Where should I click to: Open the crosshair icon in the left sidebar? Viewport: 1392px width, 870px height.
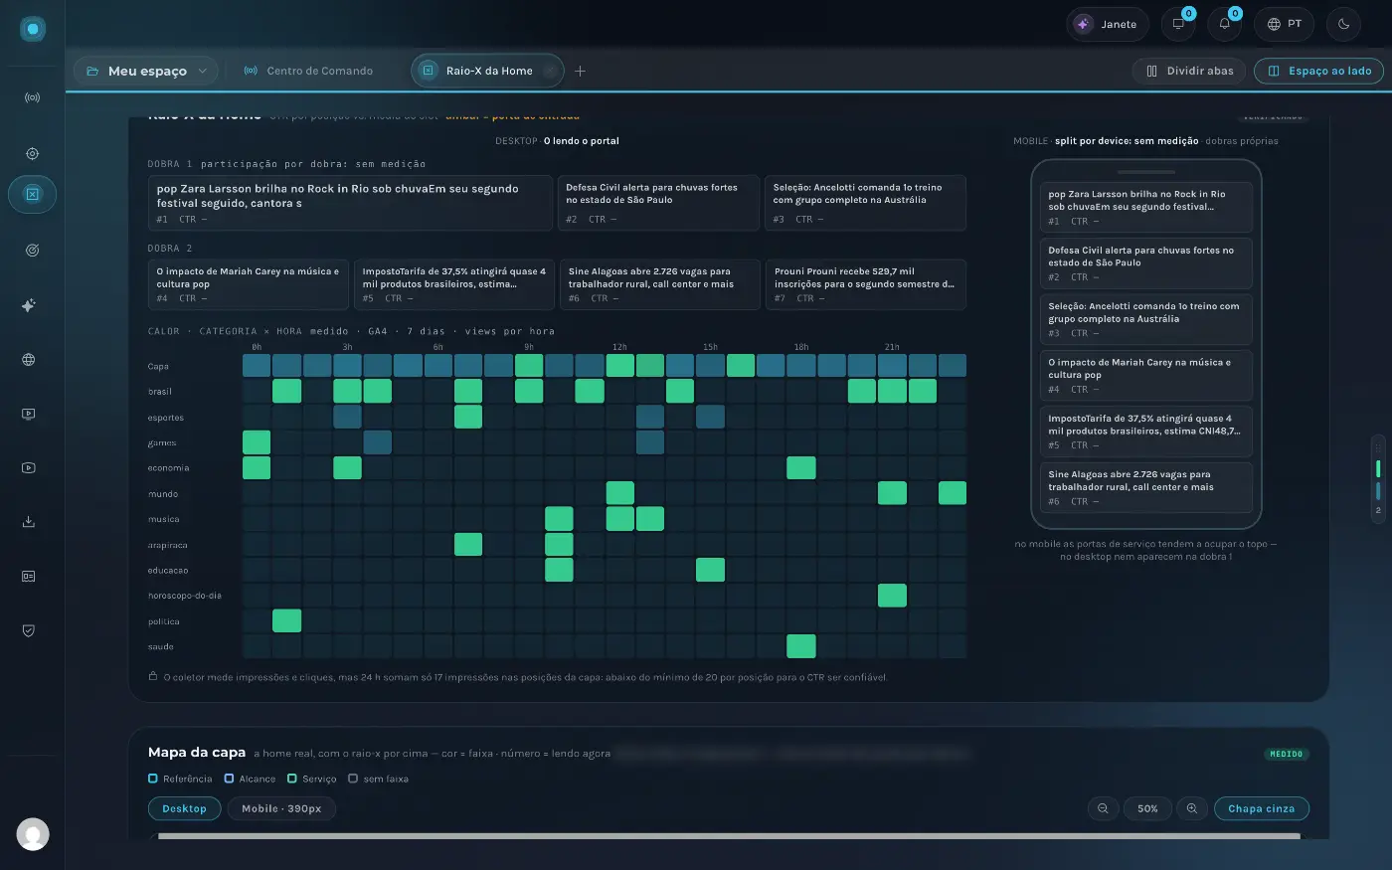tap(32, 154)
